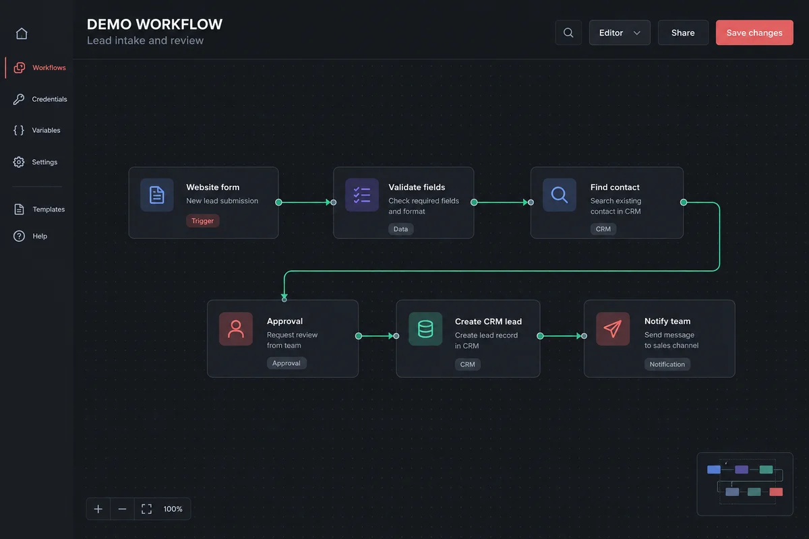The height and width of the screenshot is (539, 809).
Task: Click the Website form output connector dot
Action: click(x=278, y=202)
